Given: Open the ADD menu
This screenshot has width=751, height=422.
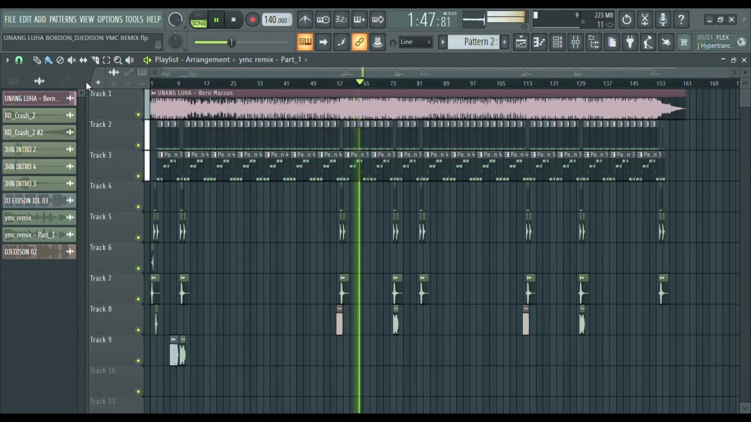Looking at the screenshot, I should tap(40, 19).
